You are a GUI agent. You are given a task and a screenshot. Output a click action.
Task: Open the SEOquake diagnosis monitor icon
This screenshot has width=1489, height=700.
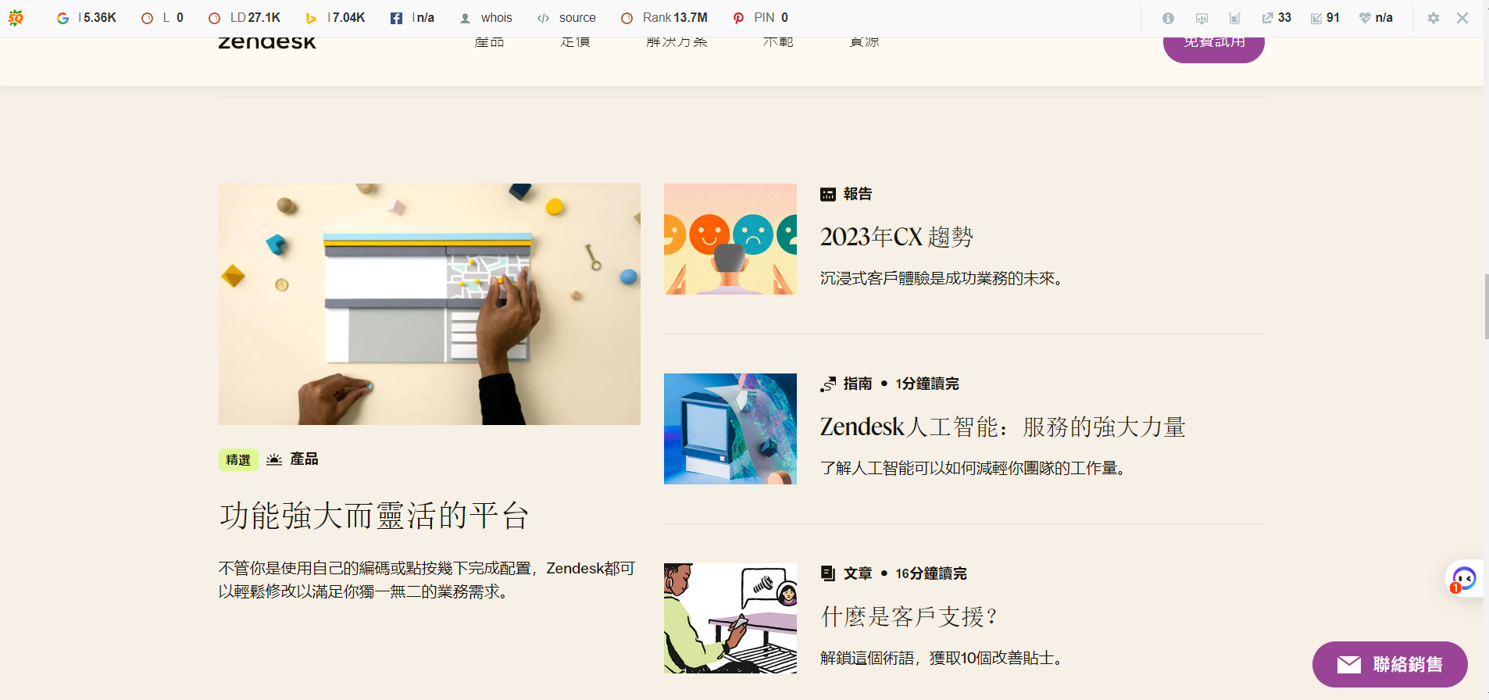pos(1202,18)
